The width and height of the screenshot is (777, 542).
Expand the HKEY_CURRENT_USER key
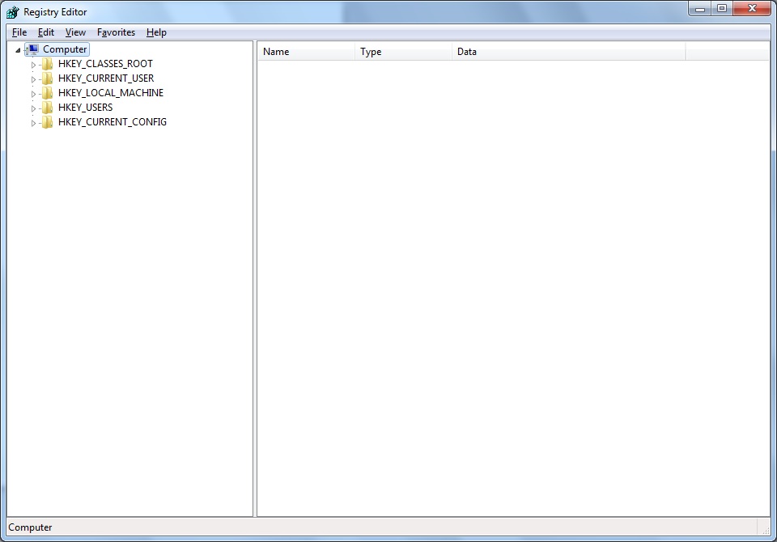click(x=33, y=79)
